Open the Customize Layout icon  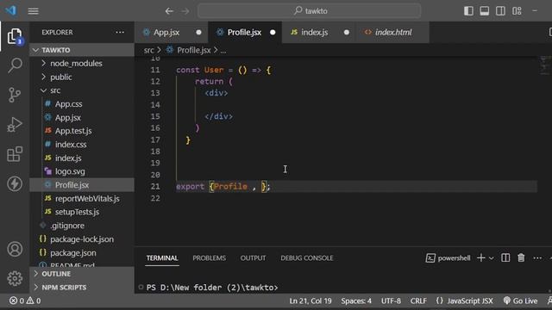coord(517,11)
